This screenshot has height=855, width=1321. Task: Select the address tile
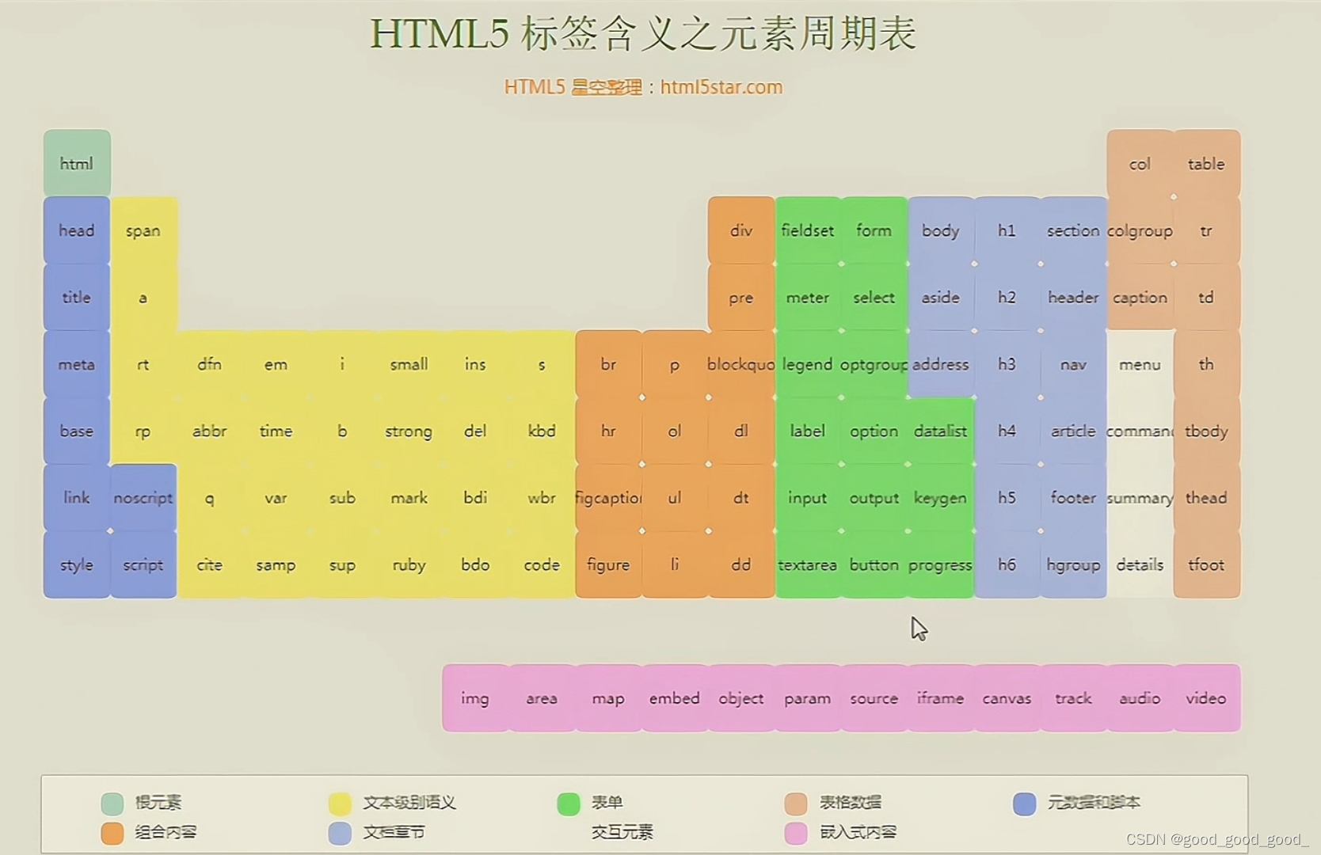click(x=941, y=364)
